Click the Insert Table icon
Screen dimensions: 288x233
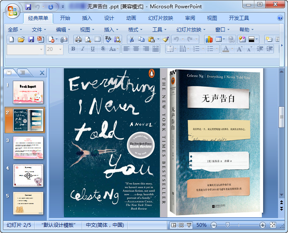click(x=219, y=39)
